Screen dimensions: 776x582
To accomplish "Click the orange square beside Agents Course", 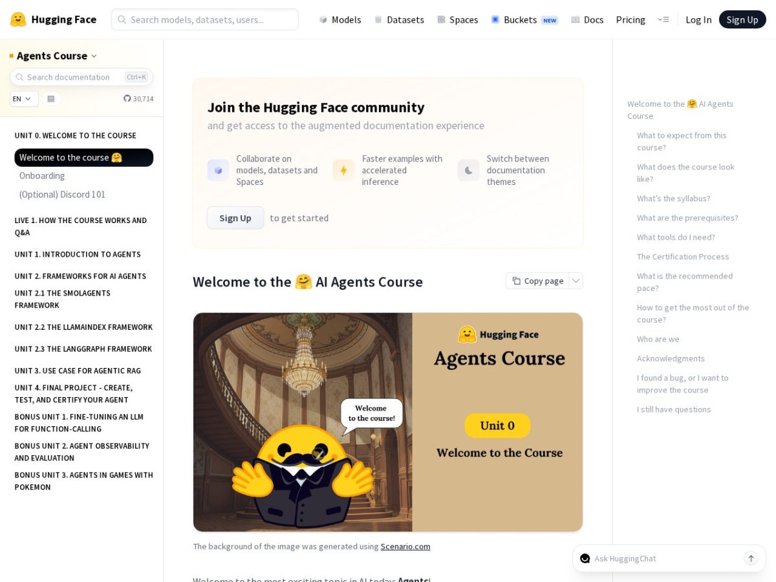I will 12,56.
